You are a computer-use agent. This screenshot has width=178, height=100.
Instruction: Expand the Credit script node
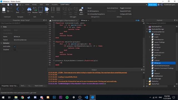(x=150, y=37)
